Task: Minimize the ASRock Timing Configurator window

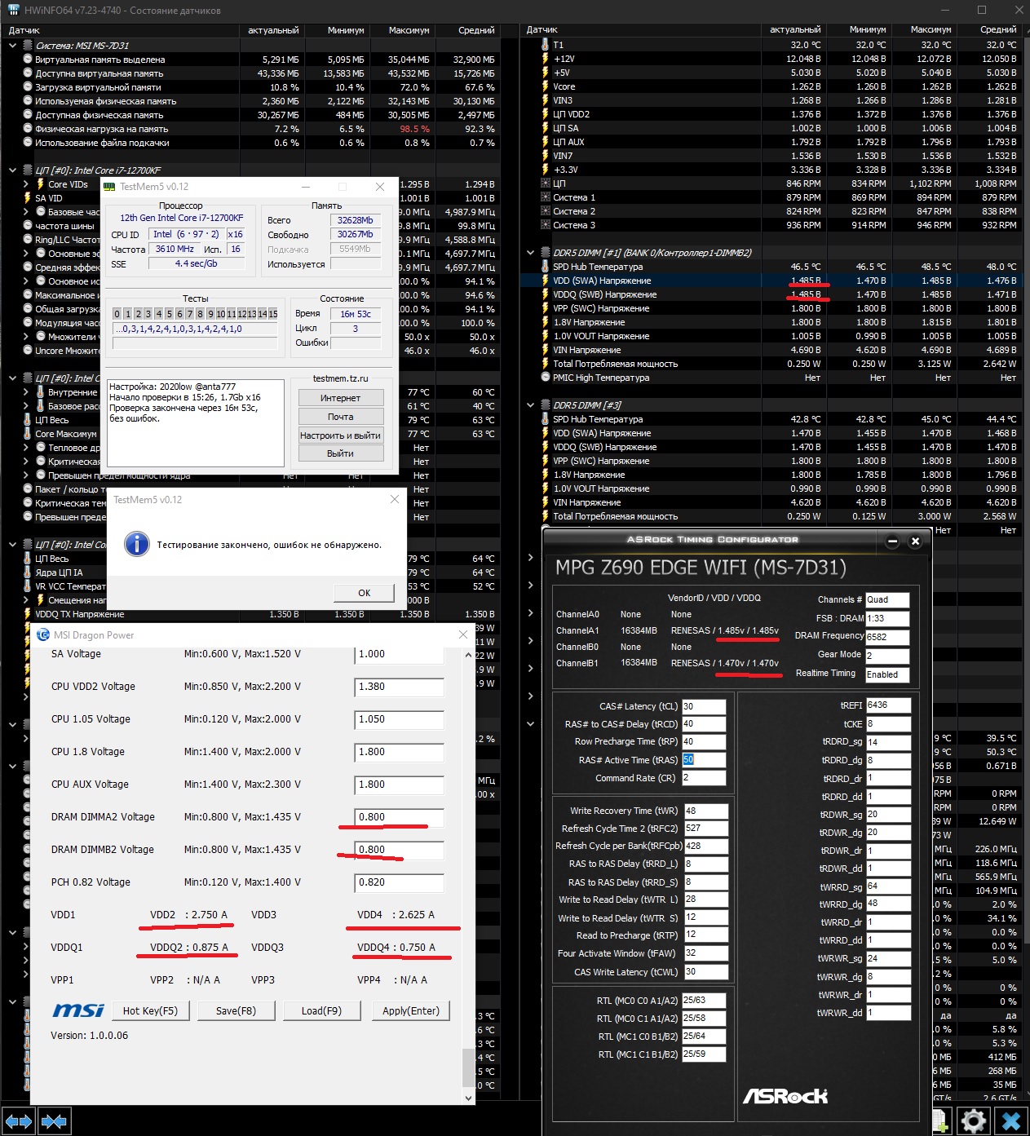Action: click(x=892, y=541)
